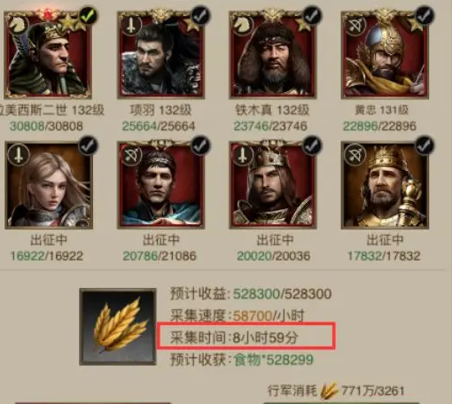
Task: Click cavalry horse icon on 铁木真 portrait
Action: point(242,25)
